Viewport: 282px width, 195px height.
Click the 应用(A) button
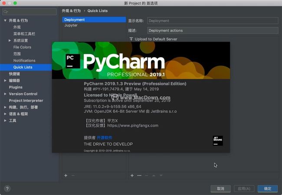[x=244, y=188]
